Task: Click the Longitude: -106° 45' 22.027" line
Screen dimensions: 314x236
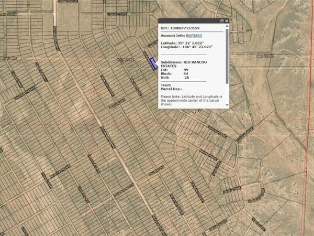Action: tap(187, 47)
